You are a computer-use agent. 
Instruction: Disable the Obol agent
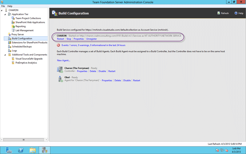[127, 80]
